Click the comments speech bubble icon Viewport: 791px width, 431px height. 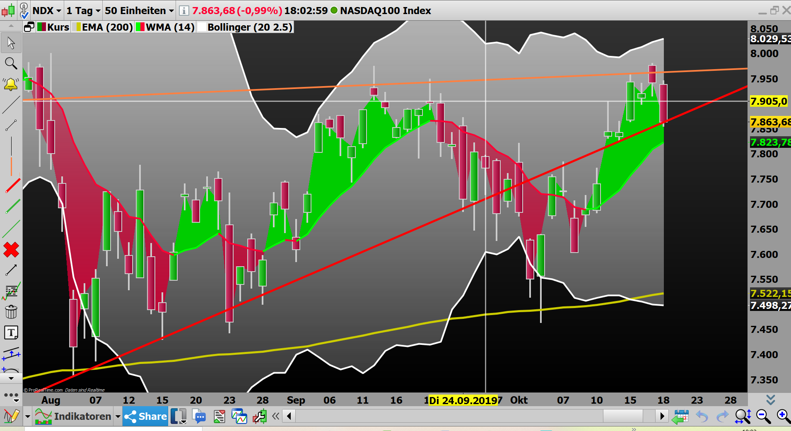200,416
